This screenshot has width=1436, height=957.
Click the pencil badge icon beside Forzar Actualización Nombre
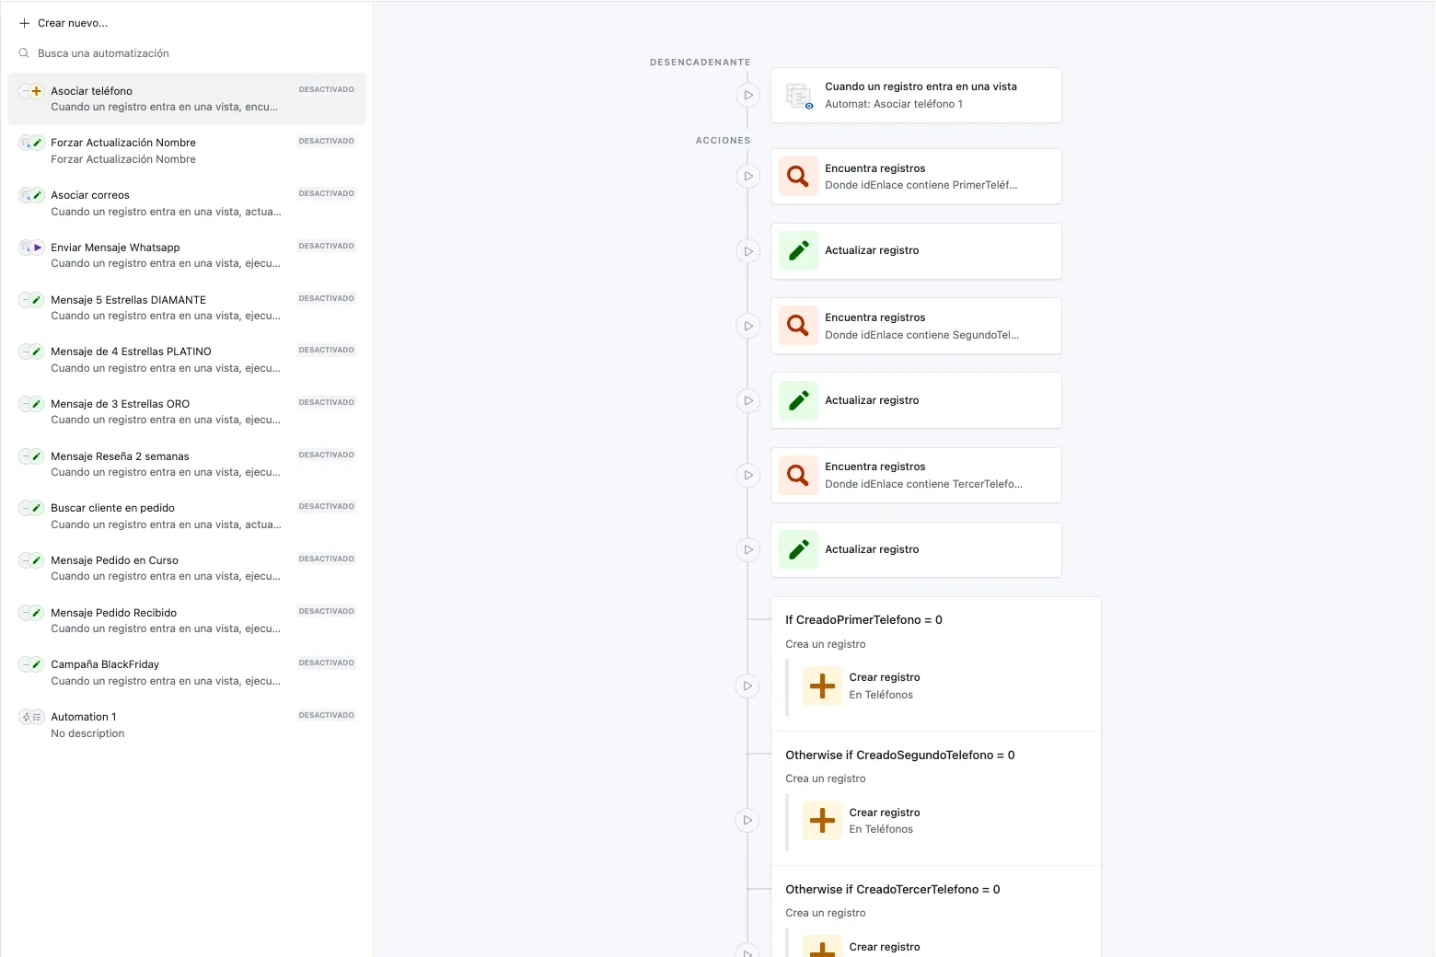click(34, 143)
